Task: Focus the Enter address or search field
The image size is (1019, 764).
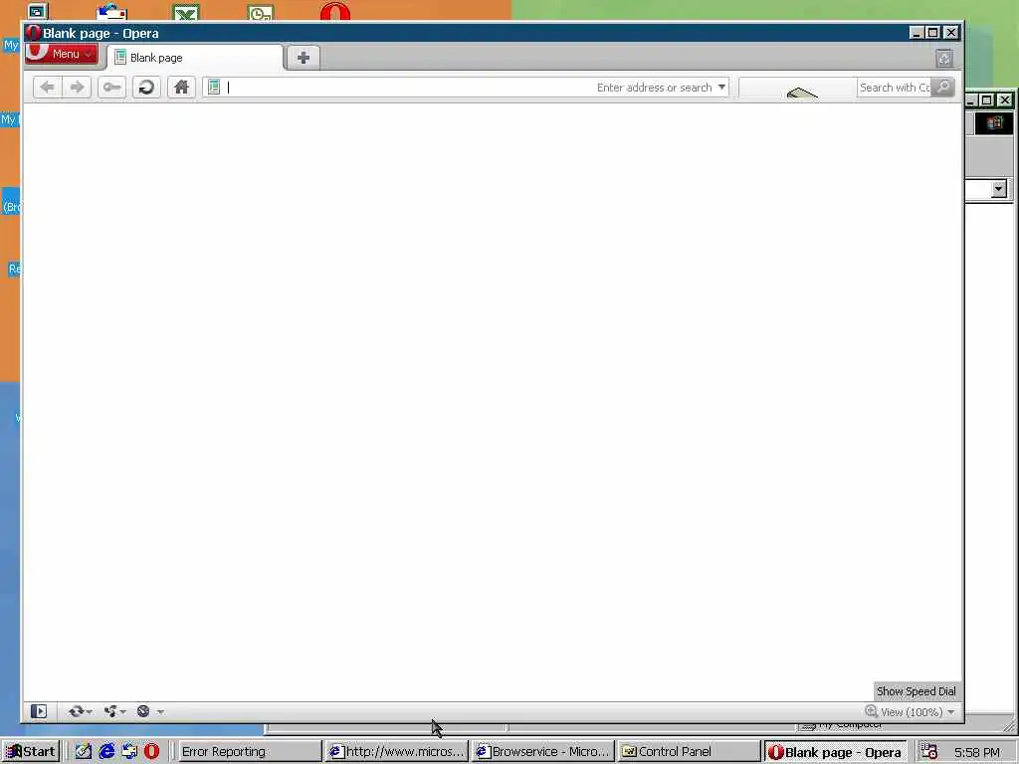Action: tap(466, 88)
